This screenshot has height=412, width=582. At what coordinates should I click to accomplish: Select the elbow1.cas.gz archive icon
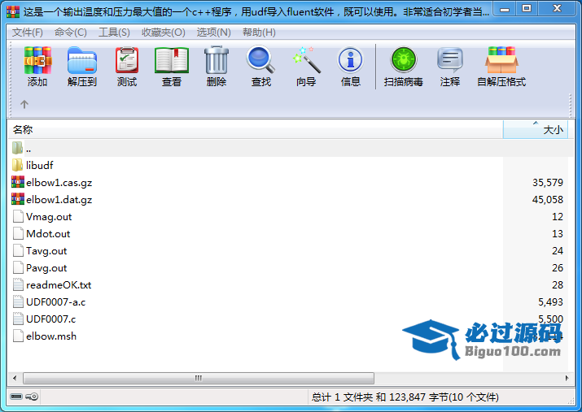18,182
